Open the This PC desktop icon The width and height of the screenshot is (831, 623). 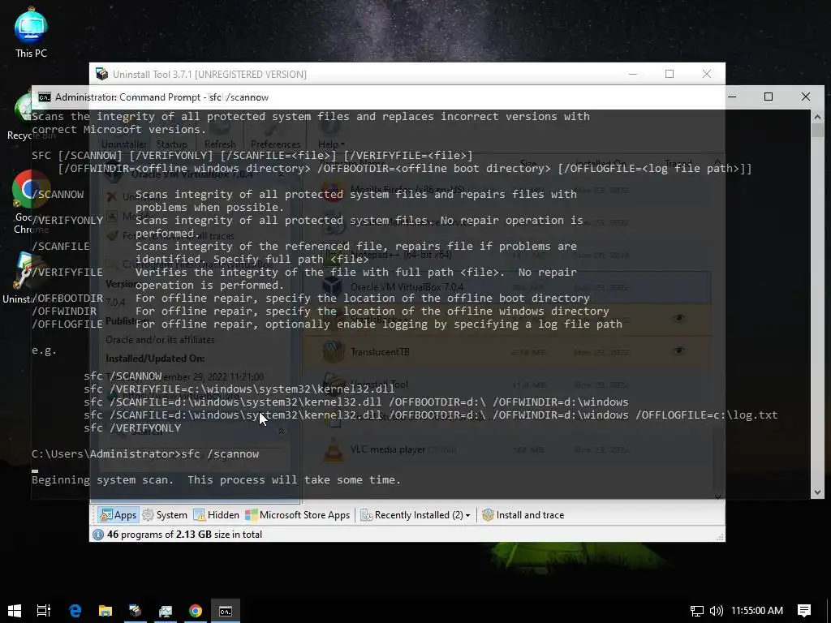(31, 32)
